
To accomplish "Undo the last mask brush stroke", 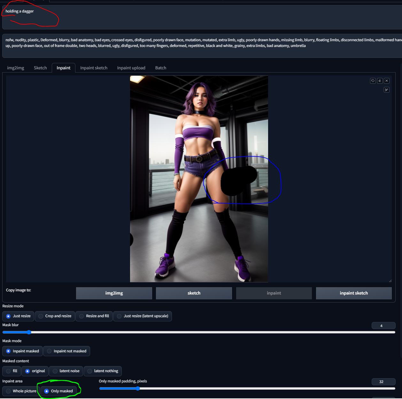I will [x=373, y=81].
